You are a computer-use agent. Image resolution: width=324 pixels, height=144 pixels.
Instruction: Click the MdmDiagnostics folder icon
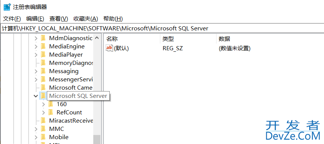[x=43, y=38]
